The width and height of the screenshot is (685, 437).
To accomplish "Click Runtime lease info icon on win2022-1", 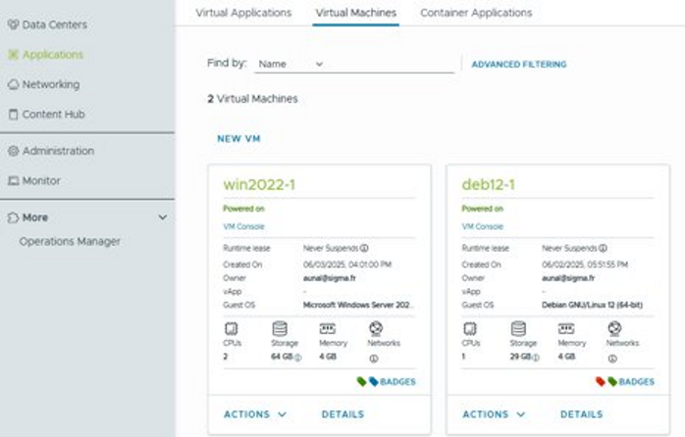I will 364,249.
